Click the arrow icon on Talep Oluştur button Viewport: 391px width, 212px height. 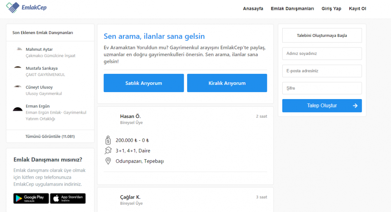pyautogui.click(x=355, y=106)
